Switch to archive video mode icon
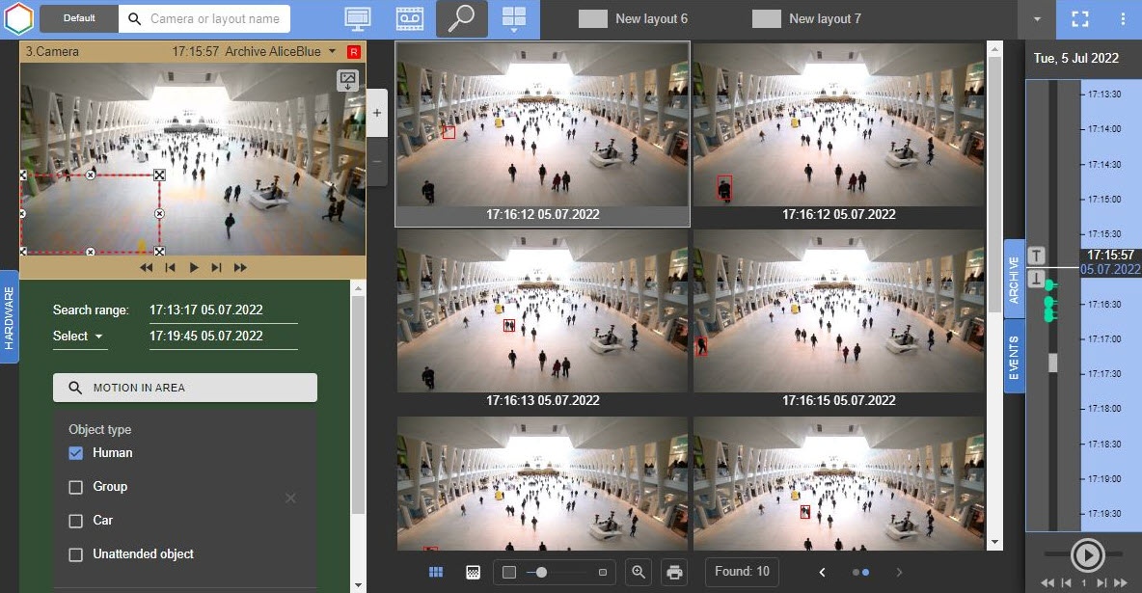This screenshot has width=1142, height=593. point(410,18)
